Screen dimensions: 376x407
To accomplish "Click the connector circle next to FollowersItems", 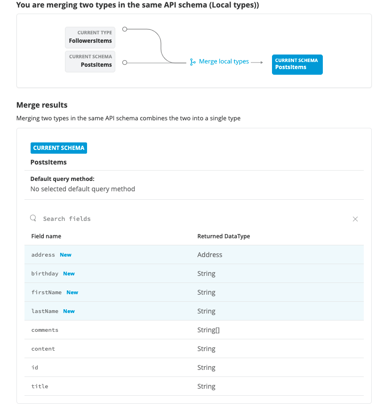I will click(x=125, y=29).
